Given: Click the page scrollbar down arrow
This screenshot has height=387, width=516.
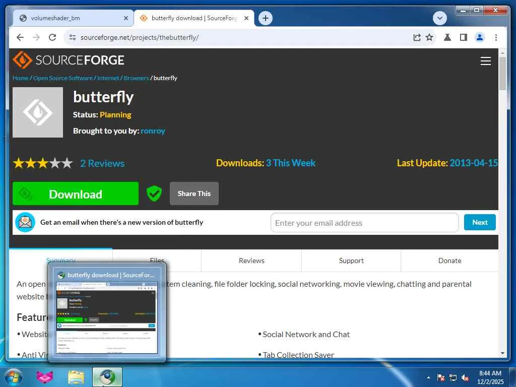Looking at the screenshot, I should pyautogui.click(x=502, y=353).
